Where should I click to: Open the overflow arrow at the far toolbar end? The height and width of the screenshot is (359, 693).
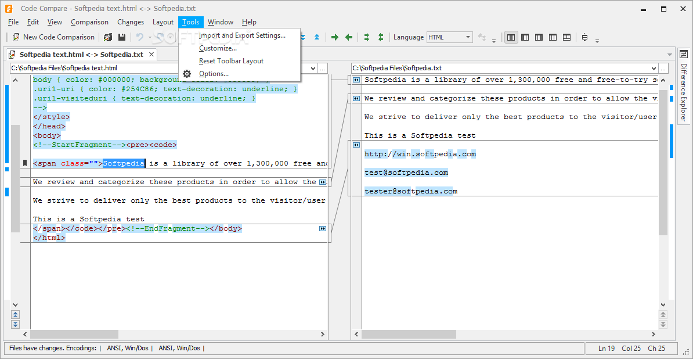[597, 40]
